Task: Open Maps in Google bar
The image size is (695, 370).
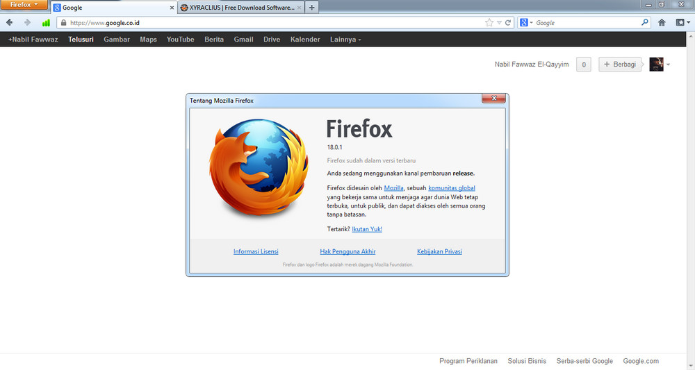Action: coord(149,40)
